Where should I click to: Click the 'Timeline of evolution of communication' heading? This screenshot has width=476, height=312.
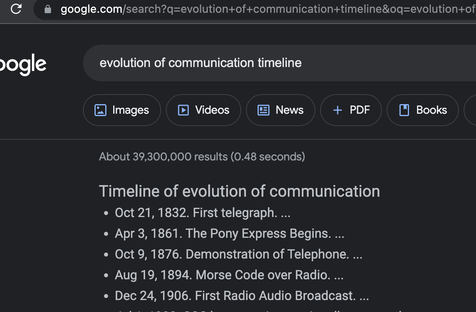click(239, 192)
